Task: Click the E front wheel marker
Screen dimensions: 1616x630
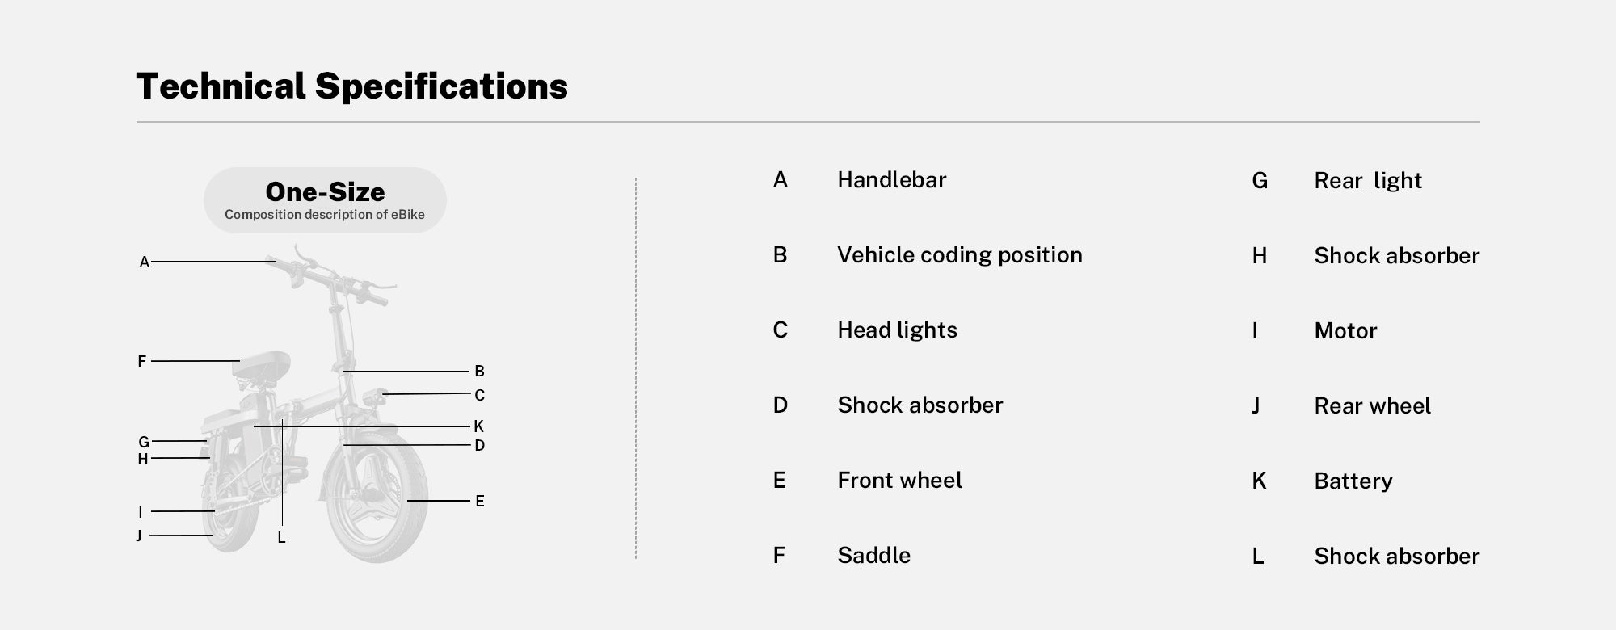Action: (x=479, y=502)
